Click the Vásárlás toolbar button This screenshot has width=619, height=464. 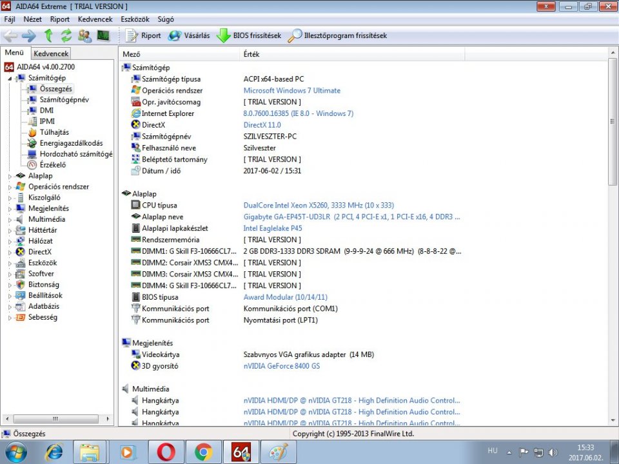click(189, 36)
